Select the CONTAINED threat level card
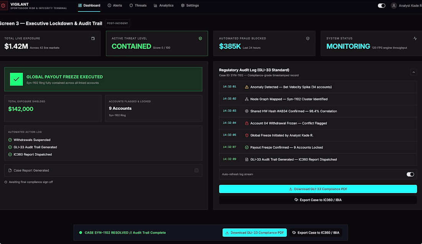 pyautogui.click(x=157, y=44)
